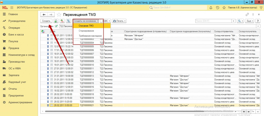Open notifications bell in header
Screen dimensions: 264x116
(211, 7)
